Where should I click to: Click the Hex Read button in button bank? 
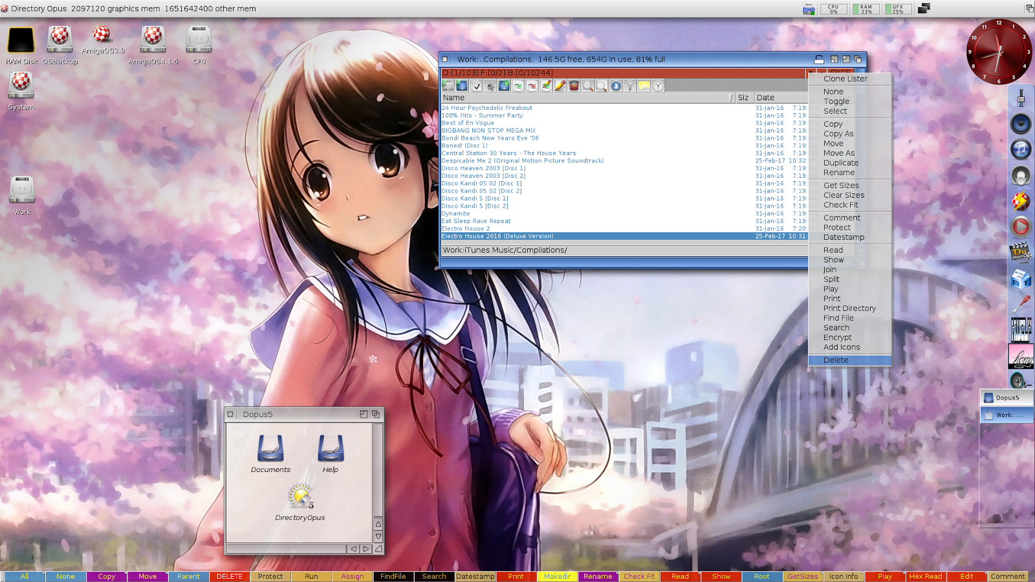[926, 576]
